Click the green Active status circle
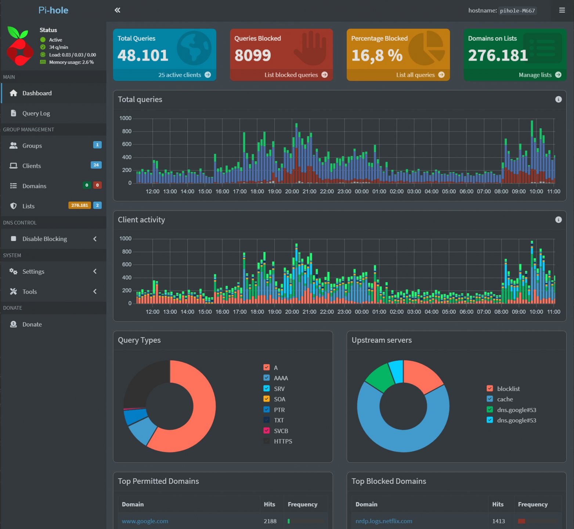The width and height of the screenshot is (574, 529). coord(43,40)
